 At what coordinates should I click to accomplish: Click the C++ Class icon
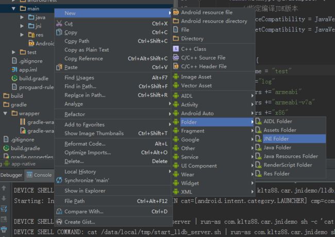(x=176, y=49)
